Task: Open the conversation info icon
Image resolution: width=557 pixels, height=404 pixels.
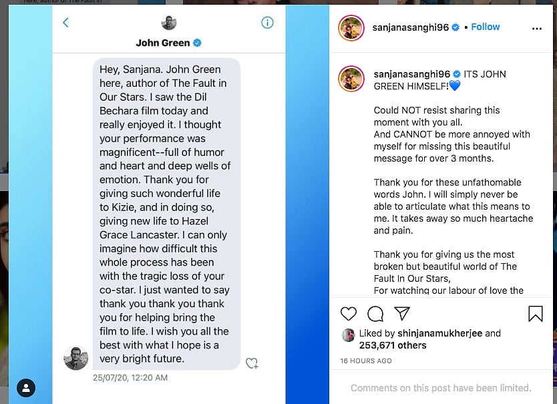Action: tap(267, 22)
